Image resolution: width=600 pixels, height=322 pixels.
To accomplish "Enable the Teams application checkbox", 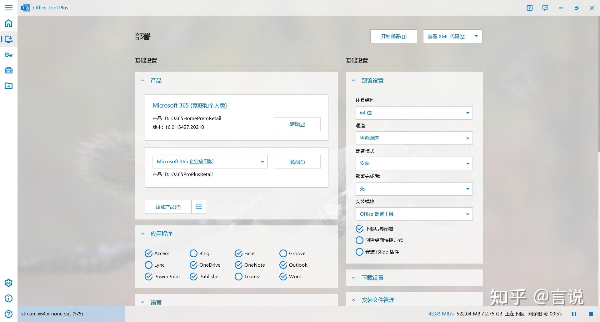I will click(x=238, y=276).
